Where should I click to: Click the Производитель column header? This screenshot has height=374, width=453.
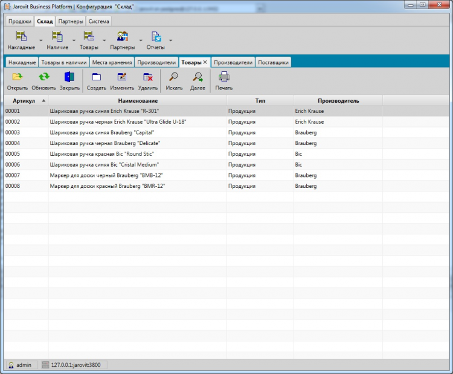(x=338, y=100)
